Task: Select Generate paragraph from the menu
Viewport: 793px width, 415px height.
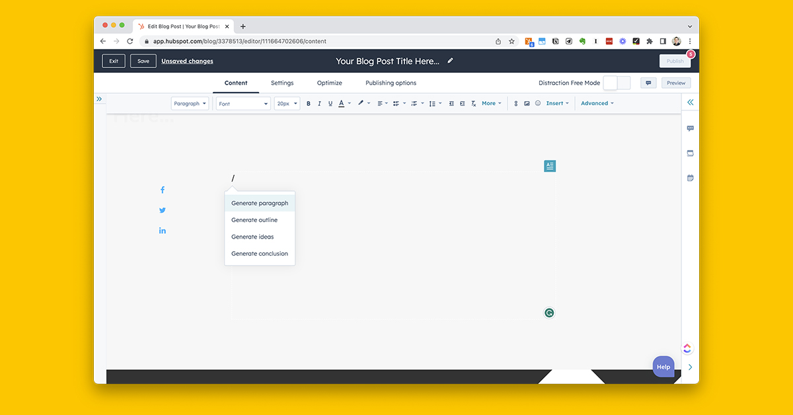Action: pyautogui.click(x=260, y=204)
